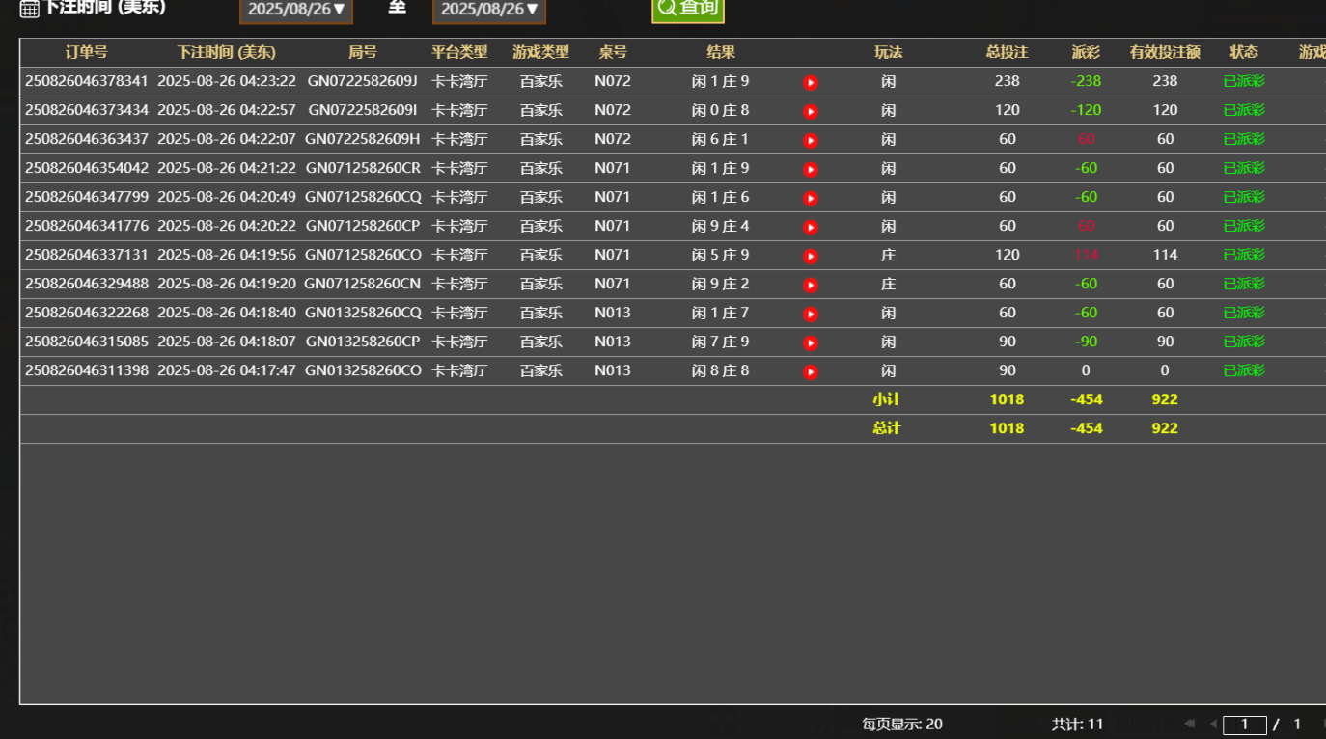Click 已派彩 status on the first row
The width and height of the screenshot is (1326, 739).
pyautogui.click(x=1245, y=81)
